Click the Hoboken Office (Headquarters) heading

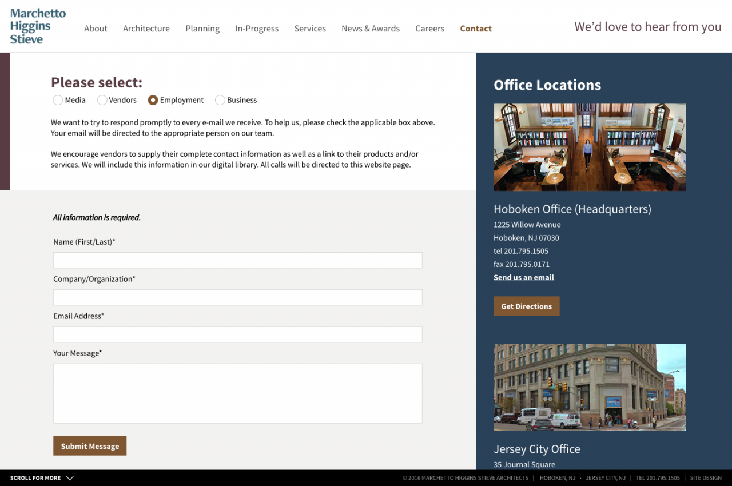(572, 209)
